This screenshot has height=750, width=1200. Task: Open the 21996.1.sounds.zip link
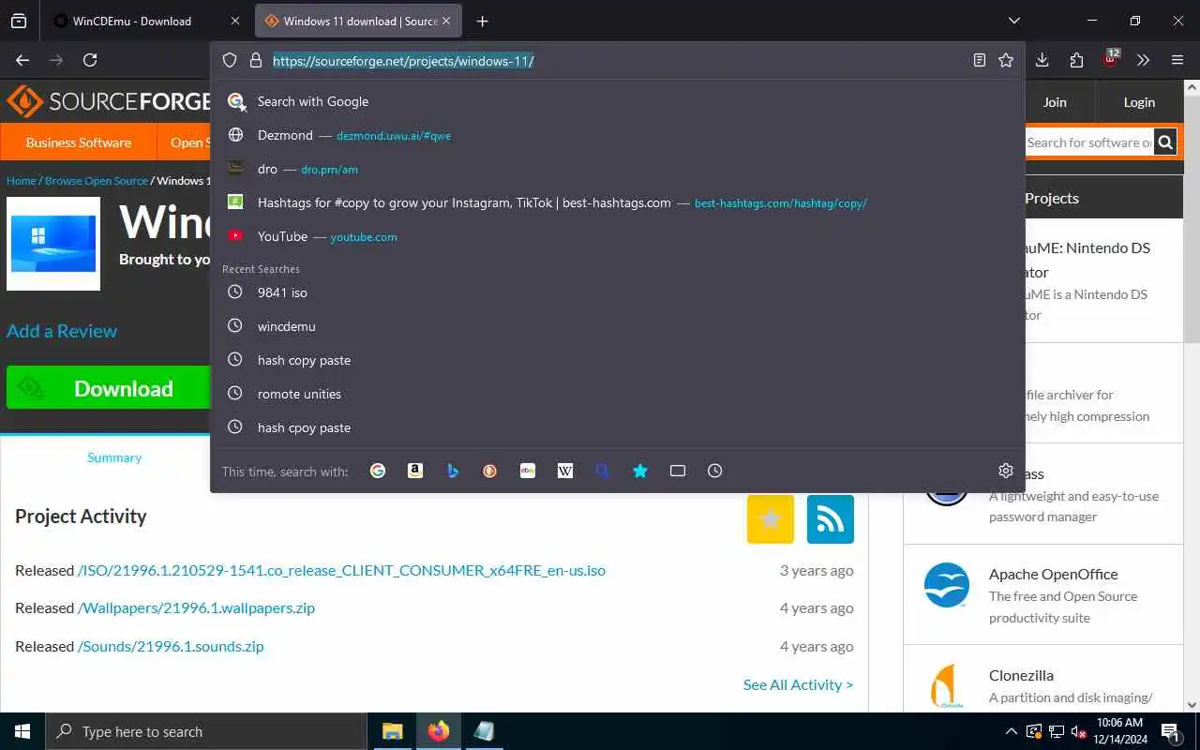coord(171,646)
